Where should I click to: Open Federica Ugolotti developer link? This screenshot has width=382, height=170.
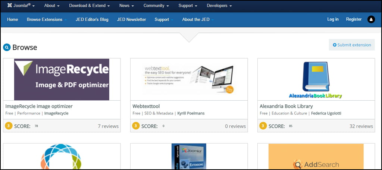click(326, 113)
